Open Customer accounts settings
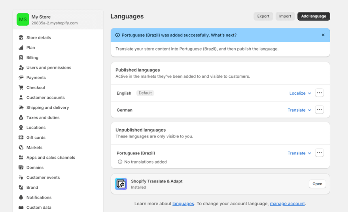Screen dimensions: 348x212 click(x=45, y=97)
